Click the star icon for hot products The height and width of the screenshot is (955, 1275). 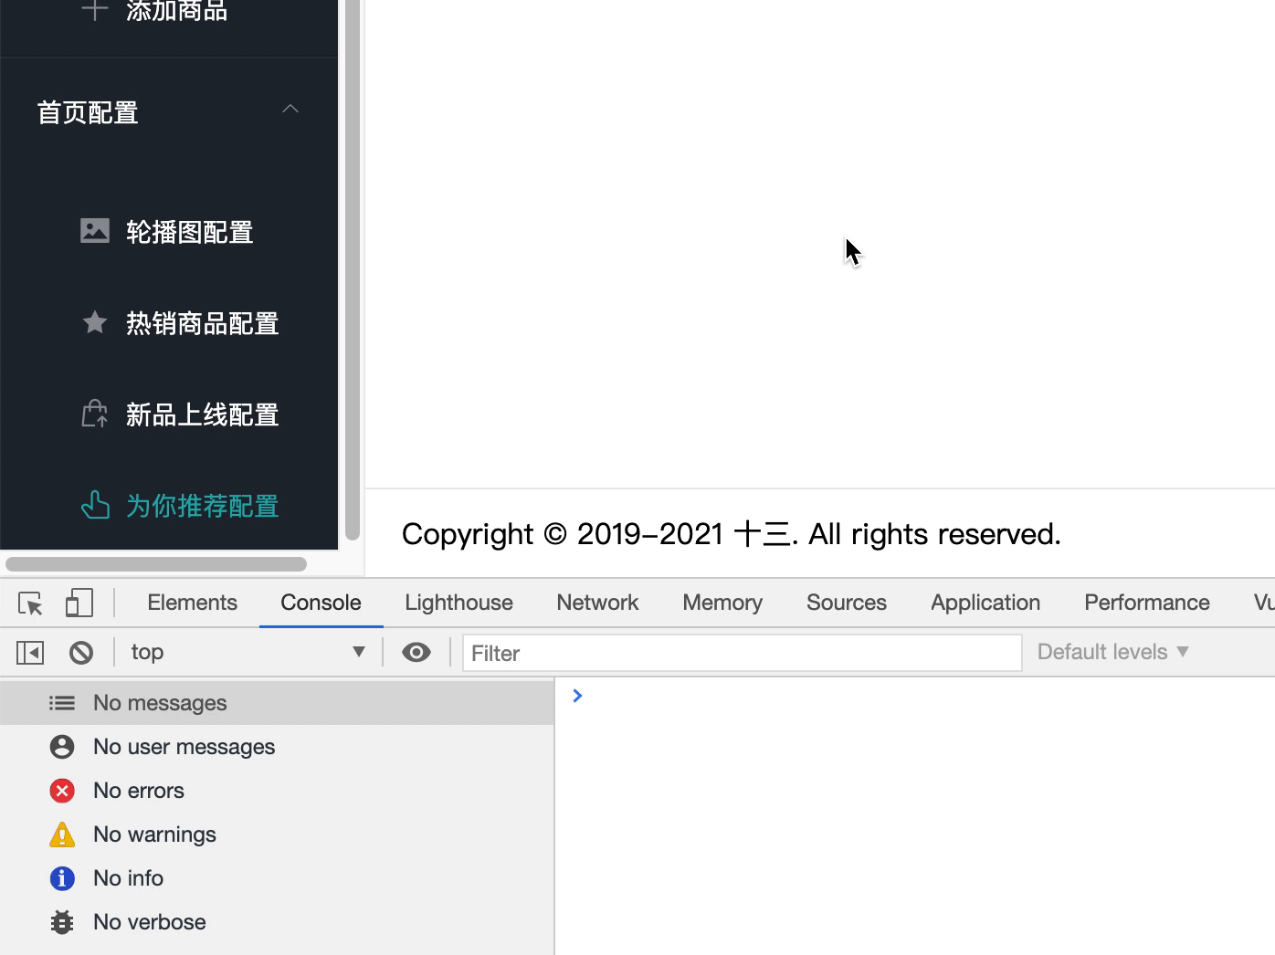(95, 322)
